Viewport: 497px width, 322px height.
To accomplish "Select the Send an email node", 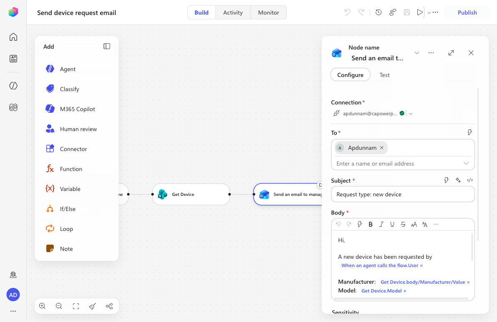I will click(288, 194).
